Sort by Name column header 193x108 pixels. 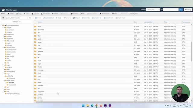[40, 22]
